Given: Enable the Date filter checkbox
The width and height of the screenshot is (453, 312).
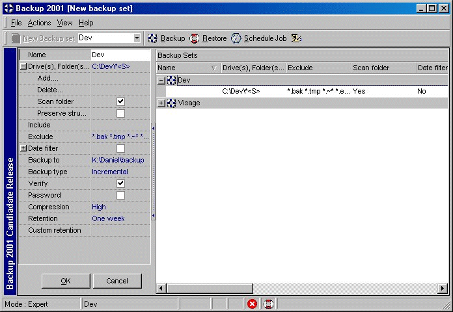Looking at the screenshot, I should click(120, 148).
